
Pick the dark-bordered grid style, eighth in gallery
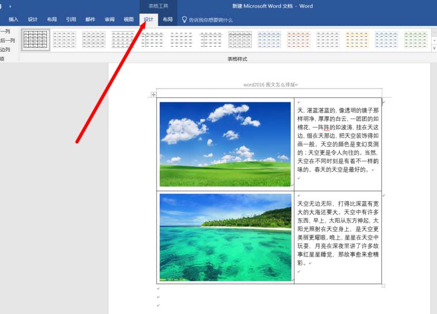tap(240, 40)
